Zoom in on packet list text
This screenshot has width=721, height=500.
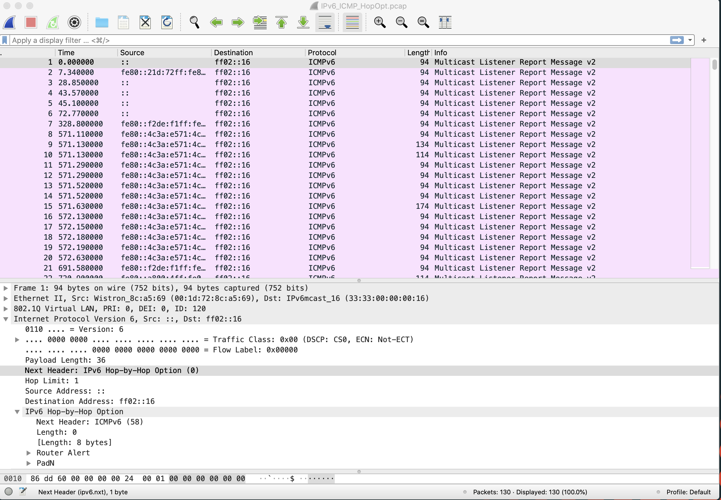click(x=379, y=22)
